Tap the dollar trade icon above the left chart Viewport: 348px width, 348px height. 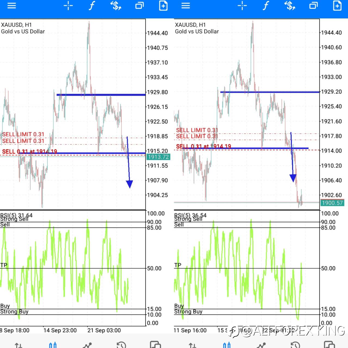tap(116, 6)
